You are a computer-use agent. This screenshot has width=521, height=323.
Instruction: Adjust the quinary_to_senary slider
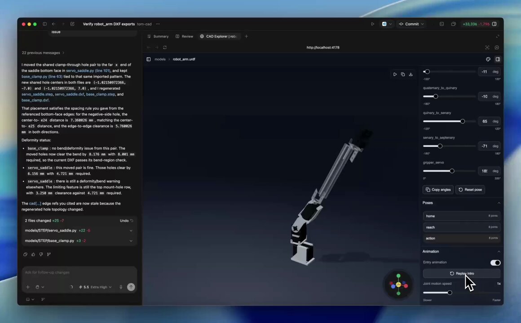[449, 121]
